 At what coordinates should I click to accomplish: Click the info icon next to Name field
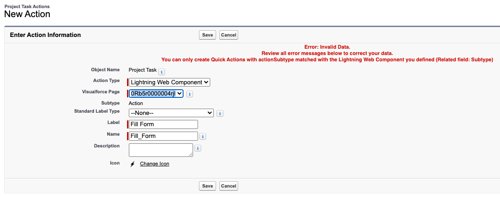(x=203, y=136)
